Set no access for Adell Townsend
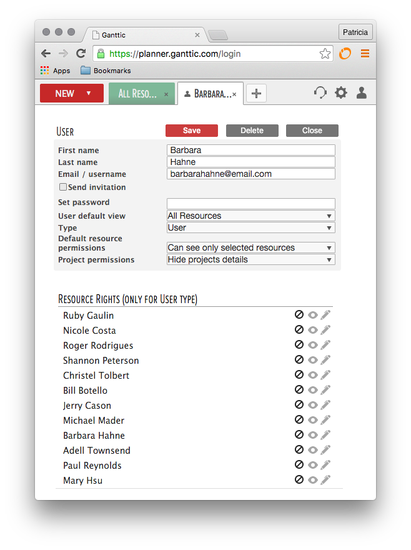Image resolution: width=411 pixels, height=550 pixels. (299, 449)
